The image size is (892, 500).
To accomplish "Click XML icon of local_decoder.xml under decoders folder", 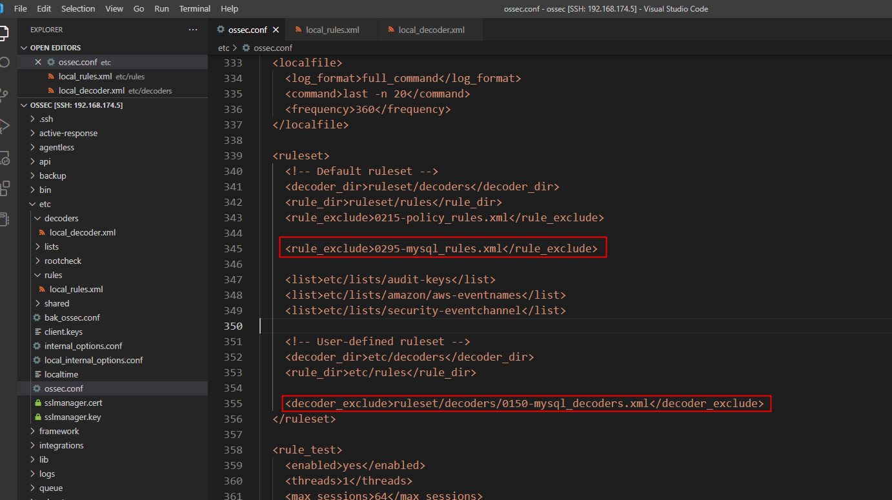I will (43, 232).
